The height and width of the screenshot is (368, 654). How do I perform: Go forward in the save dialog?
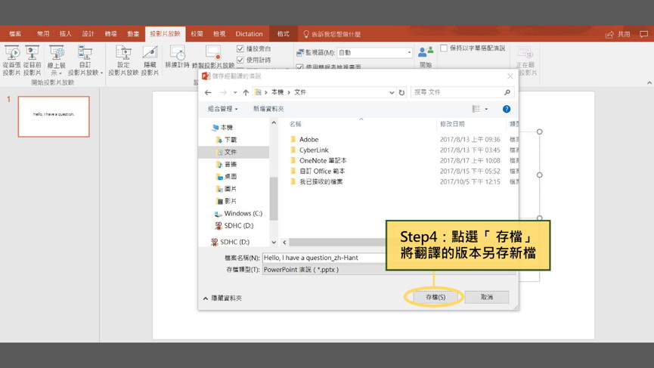pyautogui.click(x=223, y=92)
